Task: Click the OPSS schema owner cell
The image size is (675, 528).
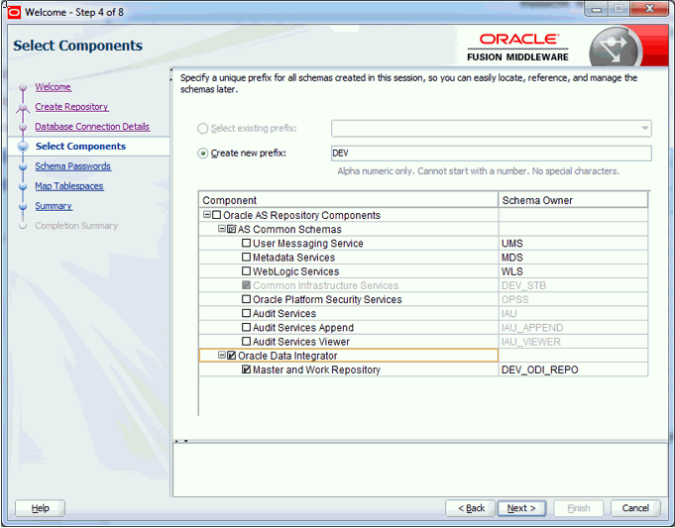Action: pos(573,299)
